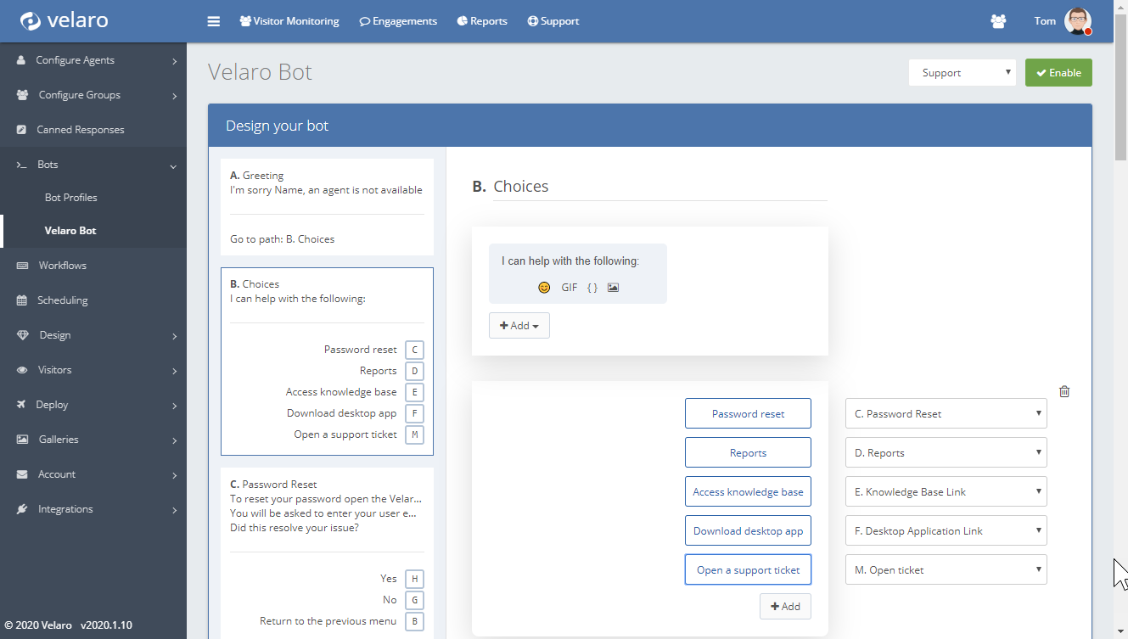Viewport: 1128px width, 639px height.
Task: Add a new choice with the Add button
Action: [785, 606]
